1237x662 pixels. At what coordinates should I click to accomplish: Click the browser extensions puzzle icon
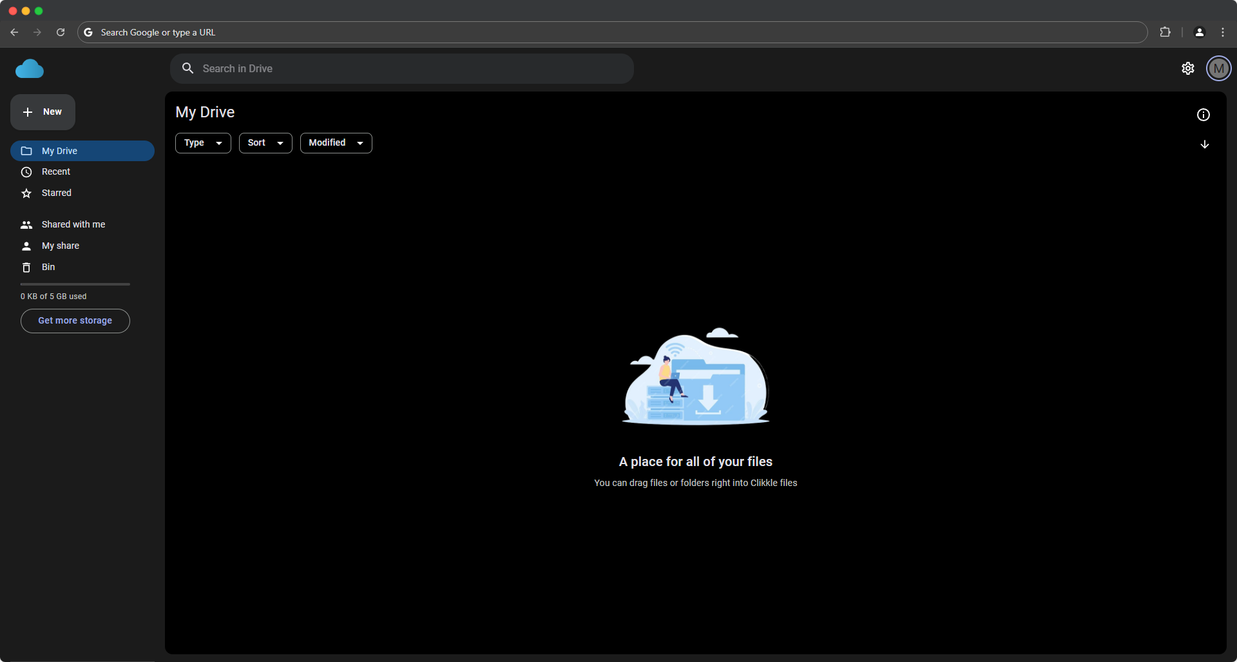coord(1165,32)
